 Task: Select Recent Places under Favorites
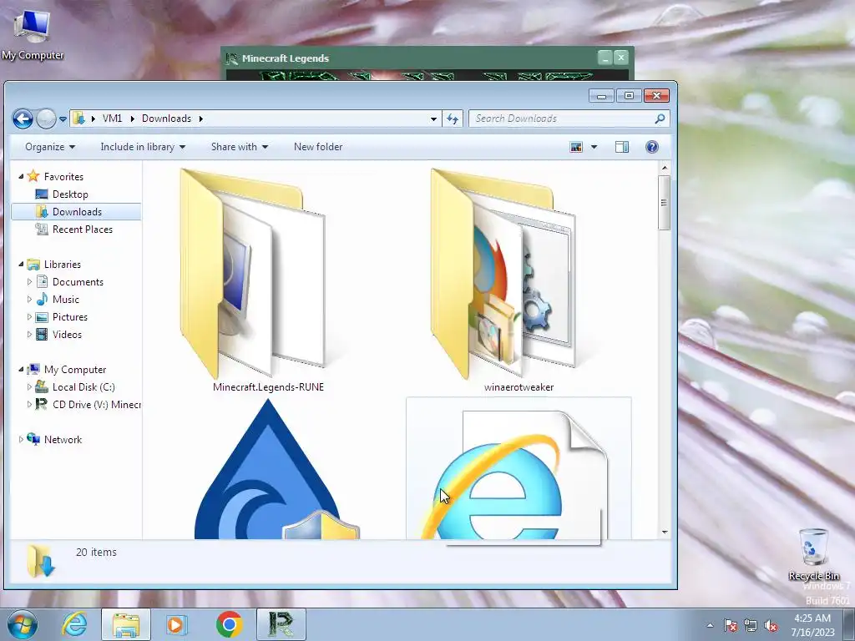83,230
